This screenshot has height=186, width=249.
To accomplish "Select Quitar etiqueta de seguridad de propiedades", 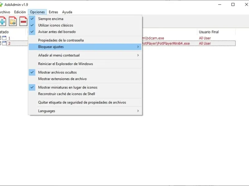I will click(85, 102).
